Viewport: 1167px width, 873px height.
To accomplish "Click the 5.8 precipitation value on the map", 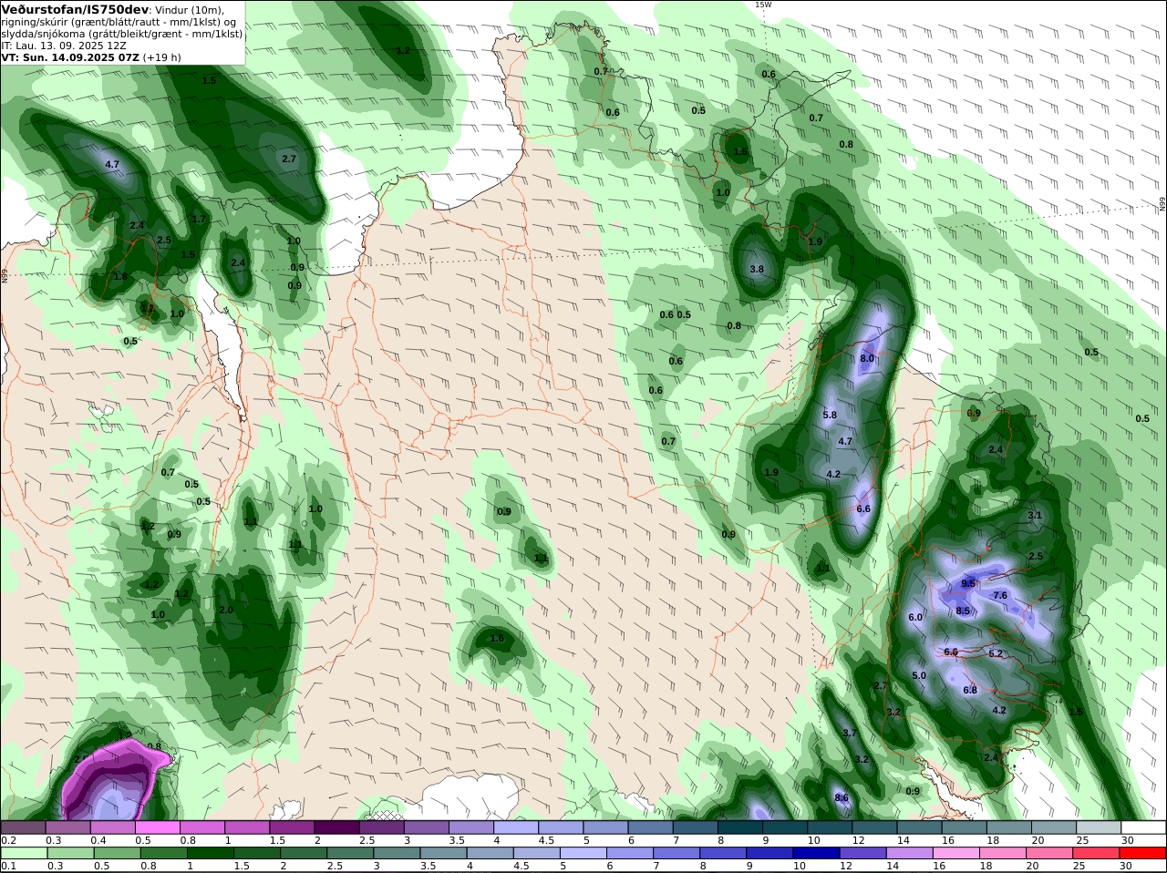I will pyautogui.click(x=830, y=415).
